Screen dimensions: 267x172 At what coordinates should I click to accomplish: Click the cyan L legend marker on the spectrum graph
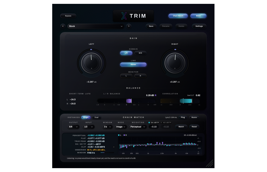pos(119,135)
